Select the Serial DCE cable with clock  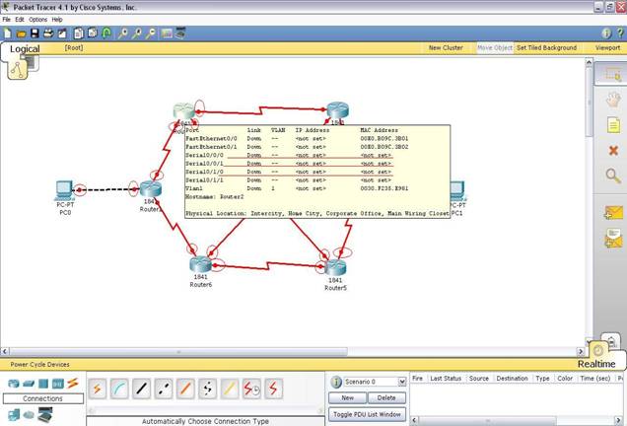252,389
